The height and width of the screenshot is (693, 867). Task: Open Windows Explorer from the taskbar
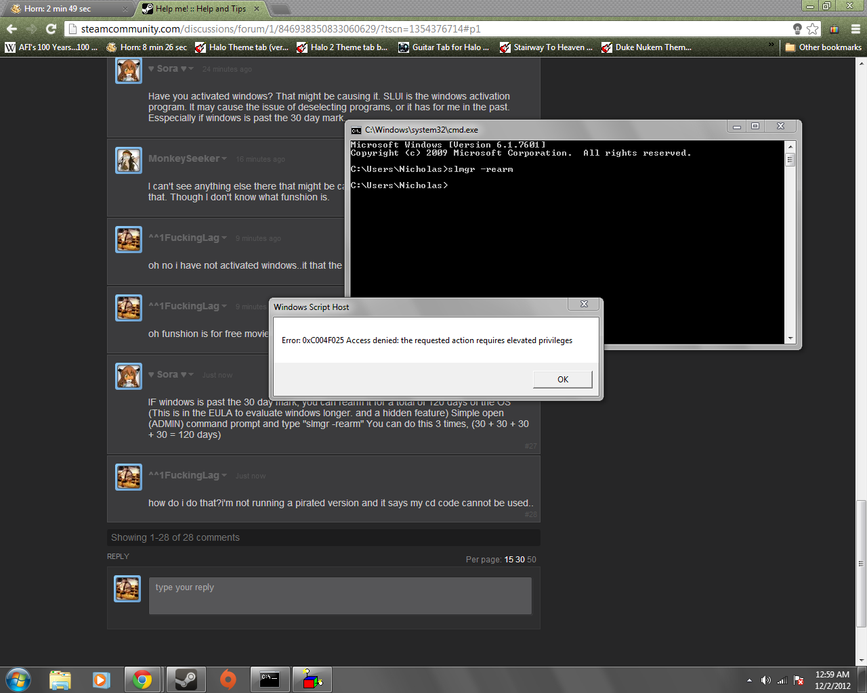tap(60, 679)
